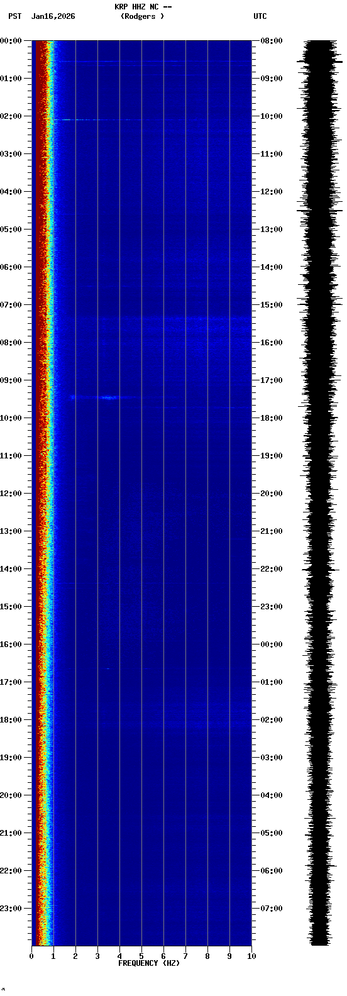The height and width of the screenshot is (996, 347).
Task: Click the PST '00:00' time label
Action: (11, 41)
